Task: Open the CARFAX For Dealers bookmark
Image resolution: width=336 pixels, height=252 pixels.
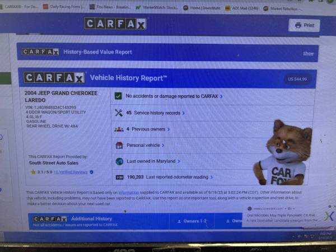Action: 19,7
